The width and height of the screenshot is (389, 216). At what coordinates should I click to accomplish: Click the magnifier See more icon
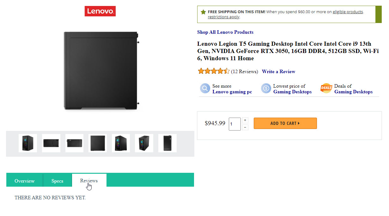click(205, 89)
